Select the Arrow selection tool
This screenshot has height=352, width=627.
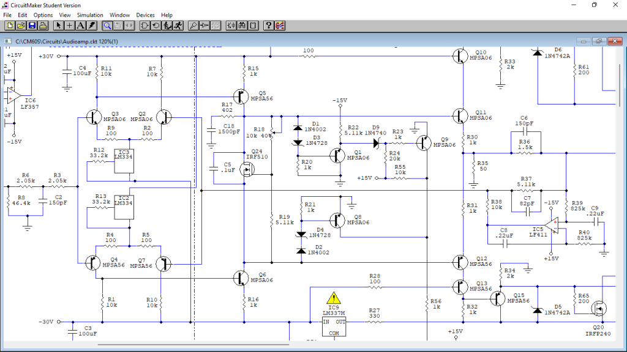[58, 26]
